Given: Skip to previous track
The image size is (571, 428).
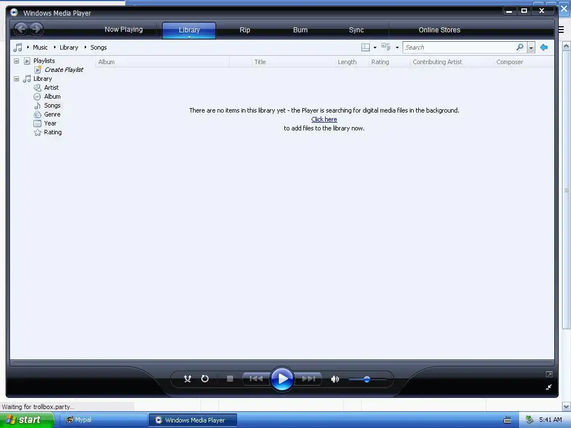Looking at the screenshot, I should click(x=256, y=379).
